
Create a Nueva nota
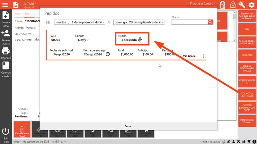[6, 19]
